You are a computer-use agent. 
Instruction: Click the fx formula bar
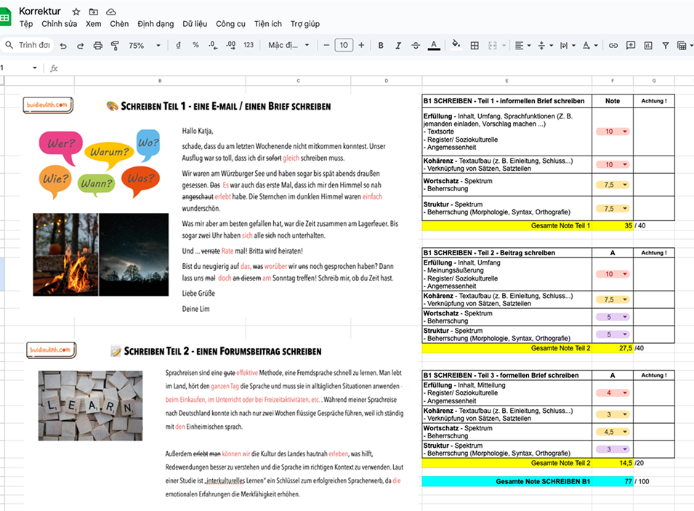tap(372, 68)
